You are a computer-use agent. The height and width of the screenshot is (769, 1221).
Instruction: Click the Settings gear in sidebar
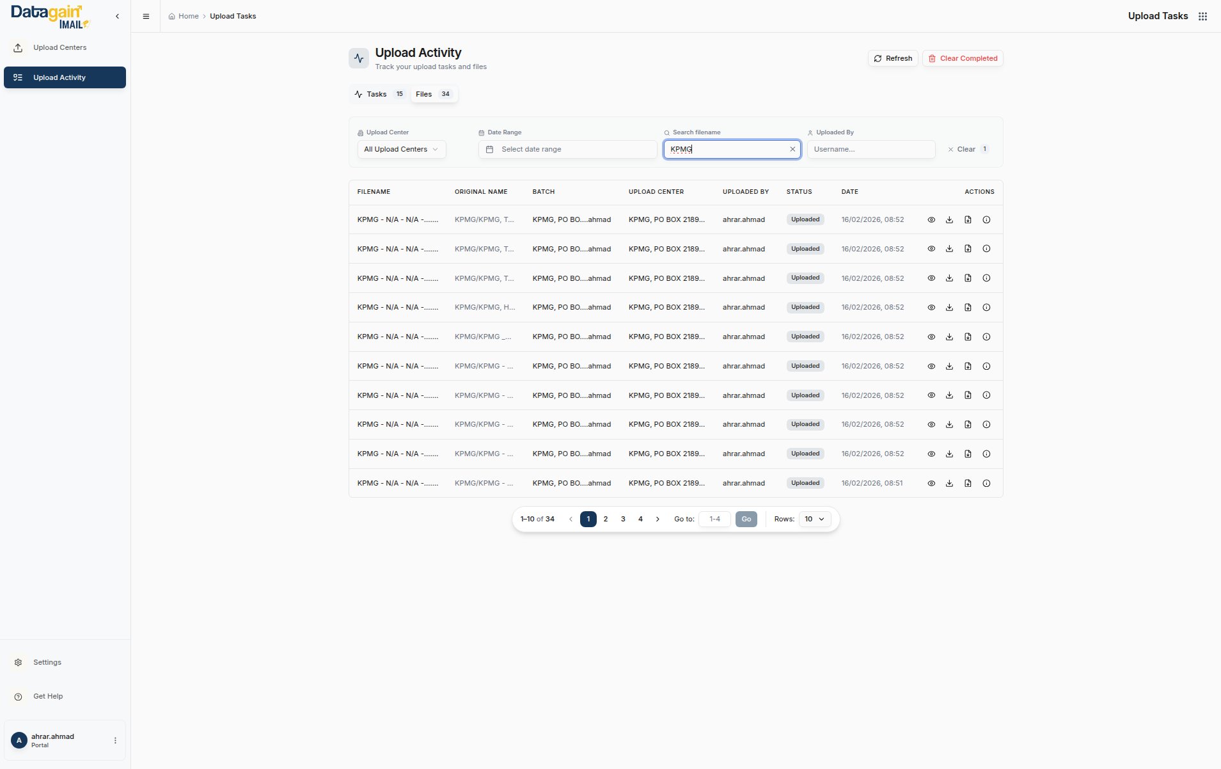click(x=19, y=662)
